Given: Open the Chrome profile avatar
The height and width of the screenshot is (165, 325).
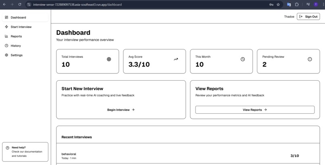Looking at the screenshot, I should point(316,4).
